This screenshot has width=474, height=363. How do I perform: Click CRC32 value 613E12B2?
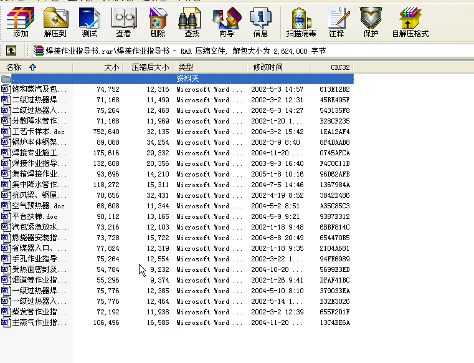click(334, 89)
